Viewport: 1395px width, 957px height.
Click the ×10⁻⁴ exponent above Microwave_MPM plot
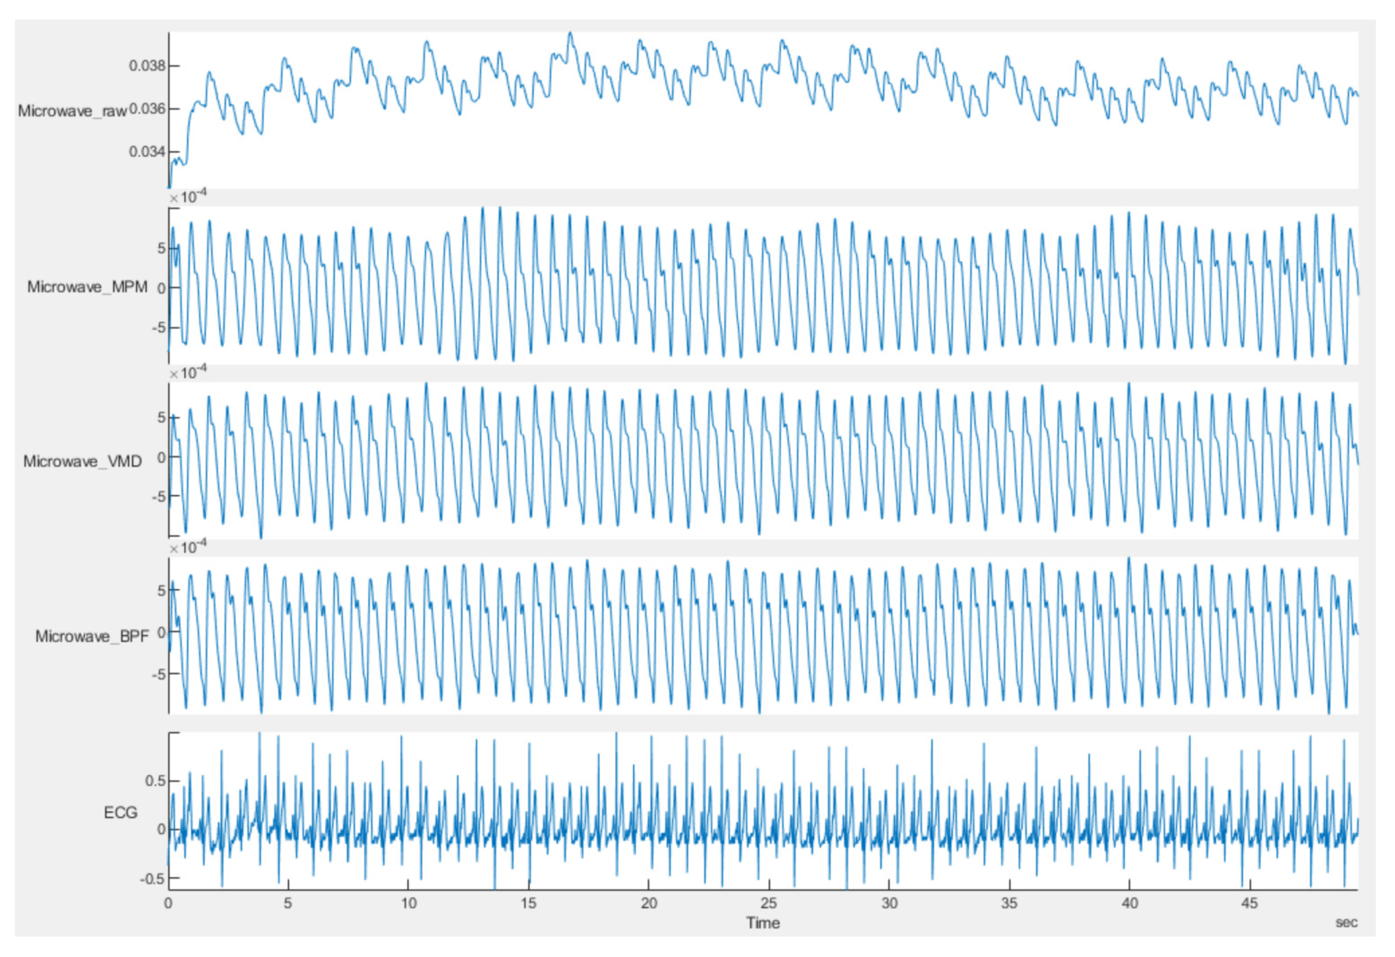pyautogui.click(x=188, y=196)
